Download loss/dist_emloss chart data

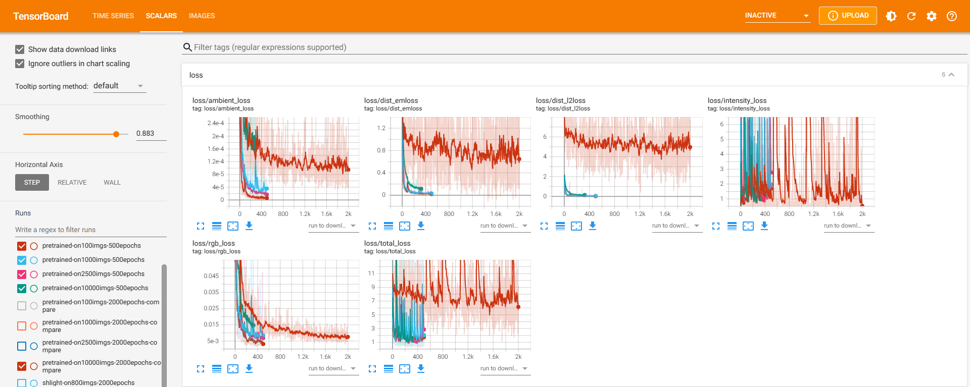[421, 226]
